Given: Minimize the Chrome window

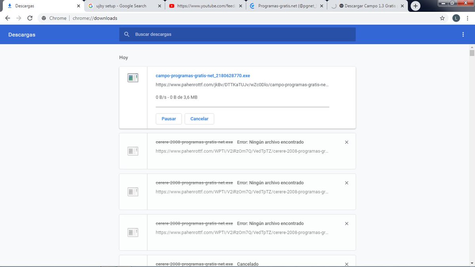Looking at the screenshot, I should pos(443,3).
